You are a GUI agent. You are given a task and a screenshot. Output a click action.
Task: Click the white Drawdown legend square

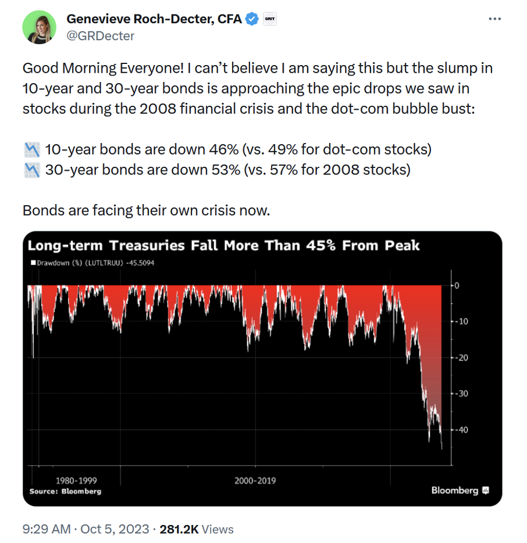(x=33, y=263)
